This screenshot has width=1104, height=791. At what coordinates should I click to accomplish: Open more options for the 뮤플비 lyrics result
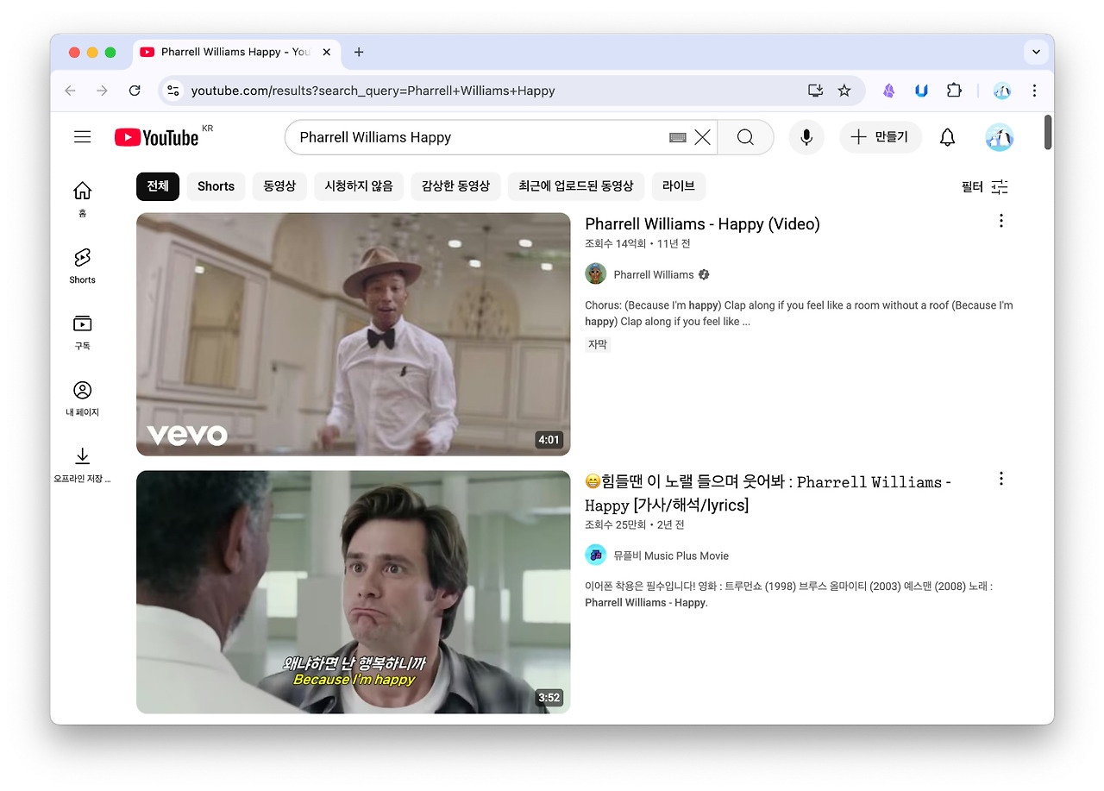pyautogui.click(x=1000, y=478)
